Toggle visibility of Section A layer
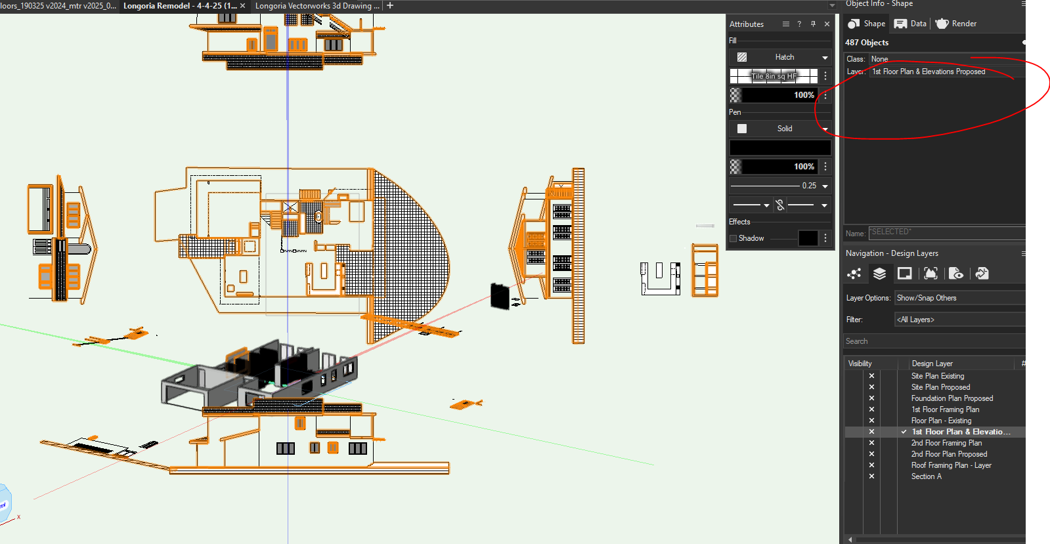The image size is (1050, 544). click(871, 476)
